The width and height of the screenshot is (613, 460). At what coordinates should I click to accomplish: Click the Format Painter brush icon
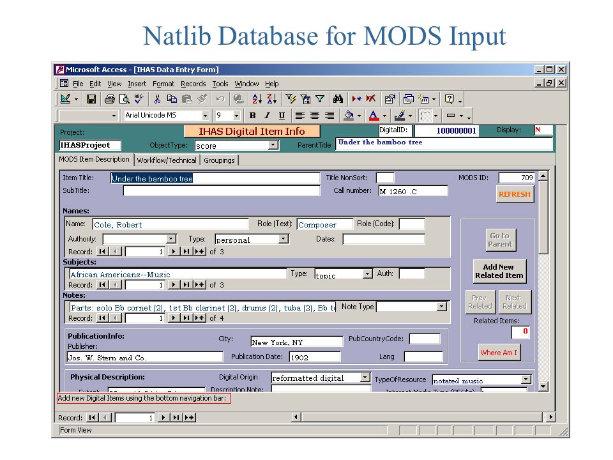[202, 100]
